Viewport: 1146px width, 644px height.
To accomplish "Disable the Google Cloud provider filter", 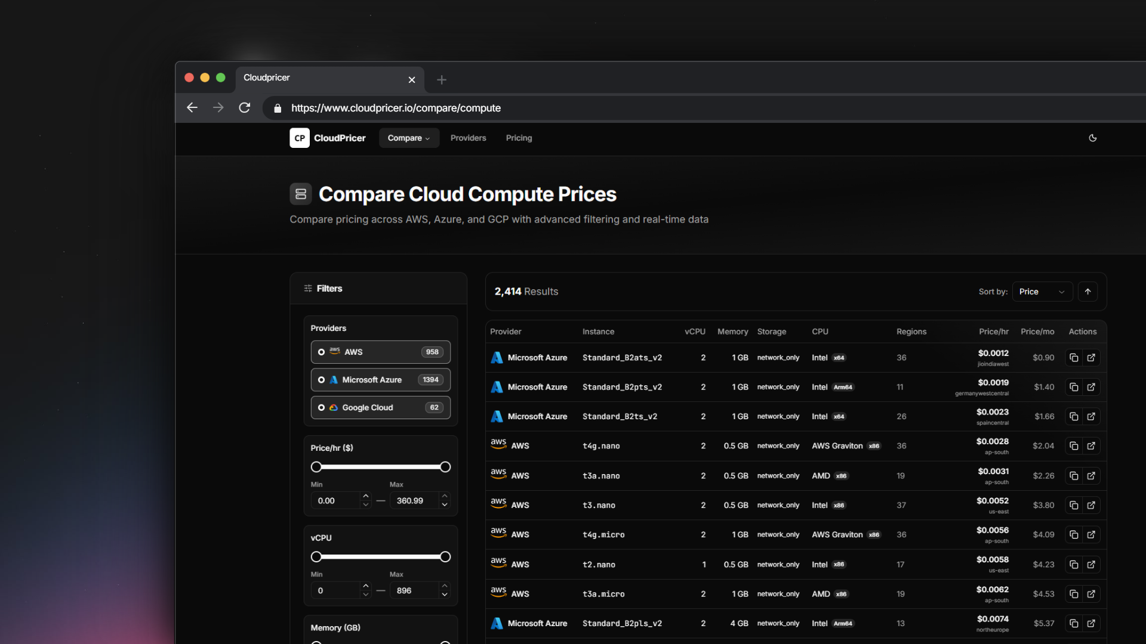I will pyautogui.click(x=321, y=407).
